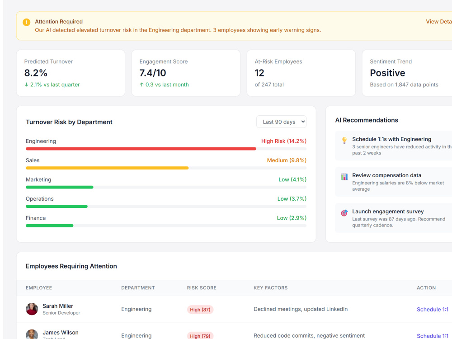The width and height of the screenshot is (452, 339).
Task: Click the Employees Requiring Attention heading
Action: (x=71, y=266)
